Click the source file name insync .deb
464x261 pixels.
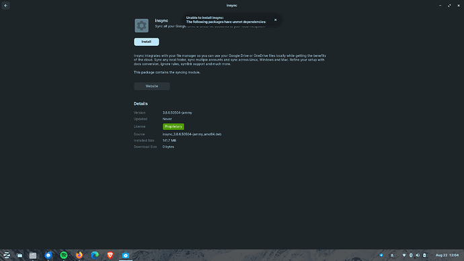point(192,135)
